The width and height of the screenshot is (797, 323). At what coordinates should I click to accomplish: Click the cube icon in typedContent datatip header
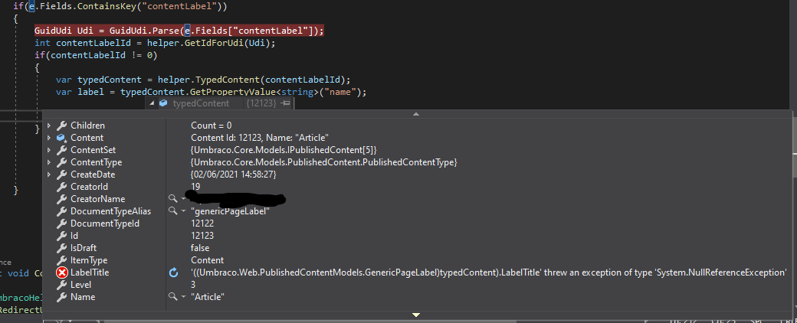coord(163,103)
